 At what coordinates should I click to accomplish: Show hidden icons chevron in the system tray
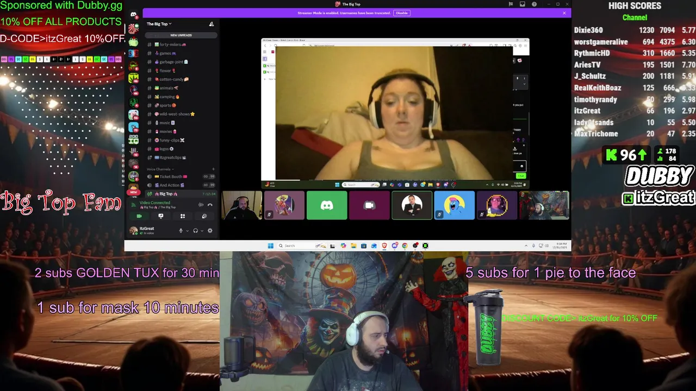pos(526,245)
